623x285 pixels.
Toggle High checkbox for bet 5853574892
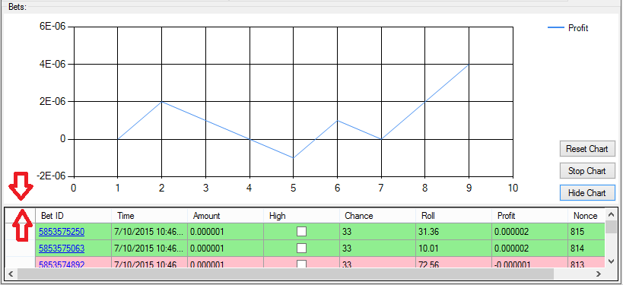[x=301, y=264]
